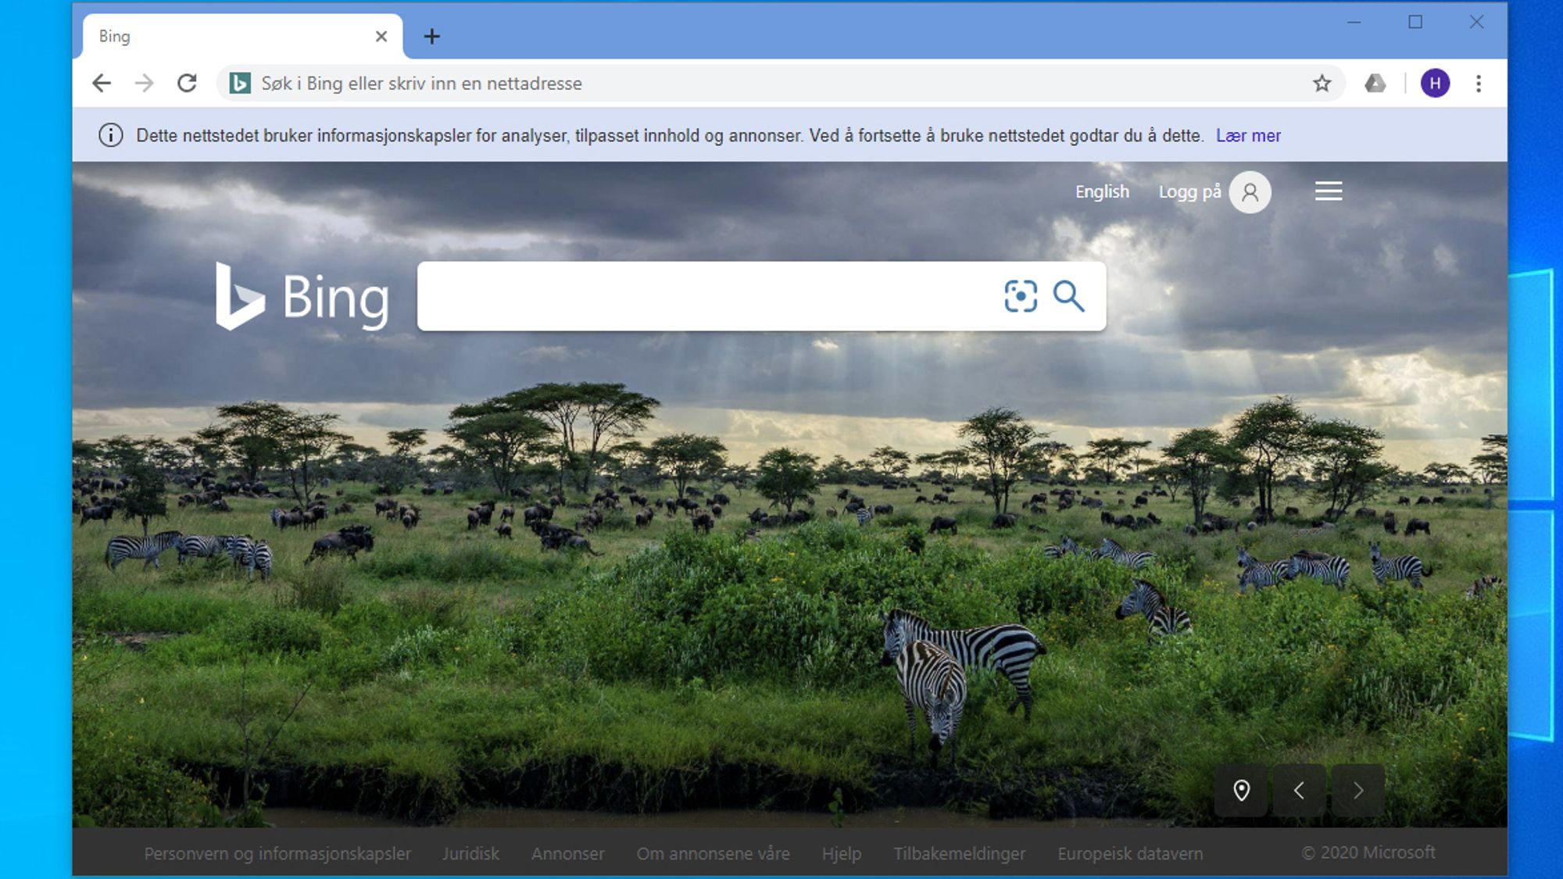
Task: Click the user profile H icon
Action: click(x=1436, y=84)
